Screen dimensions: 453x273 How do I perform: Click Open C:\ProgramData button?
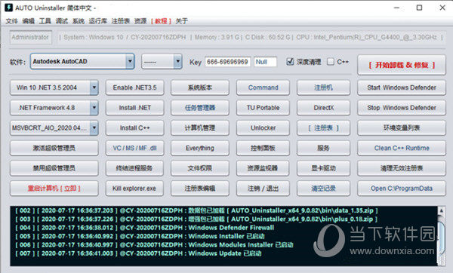point(402,189)
